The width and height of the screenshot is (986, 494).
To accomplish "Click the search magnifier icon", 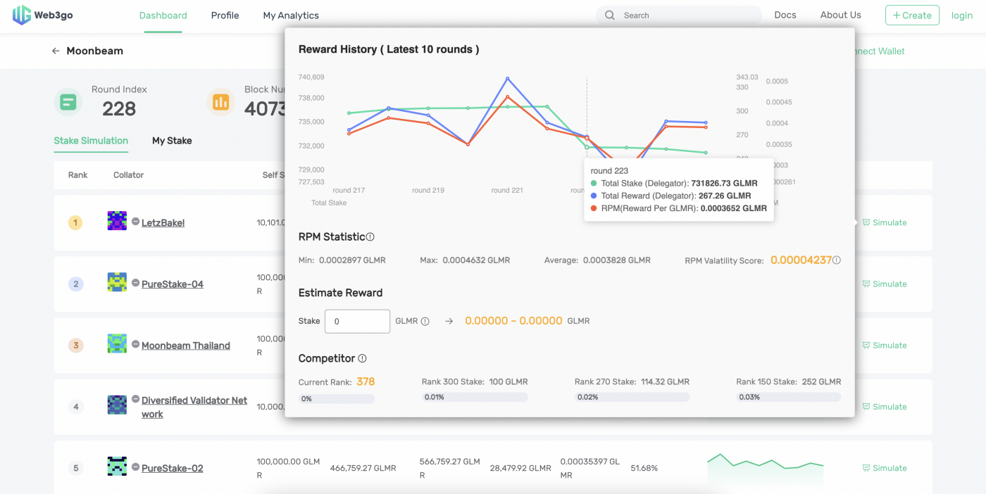I will point(610,15).
